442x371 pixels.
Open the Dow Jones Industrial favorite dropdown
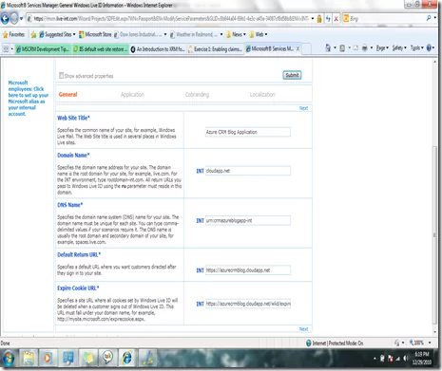coord(165,34)
